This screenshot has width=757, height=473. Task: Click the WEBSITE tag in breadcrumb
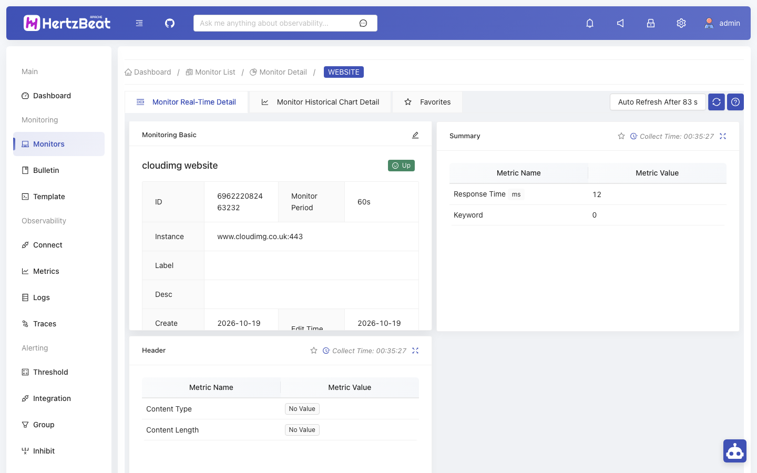click(x=344, y=72)
